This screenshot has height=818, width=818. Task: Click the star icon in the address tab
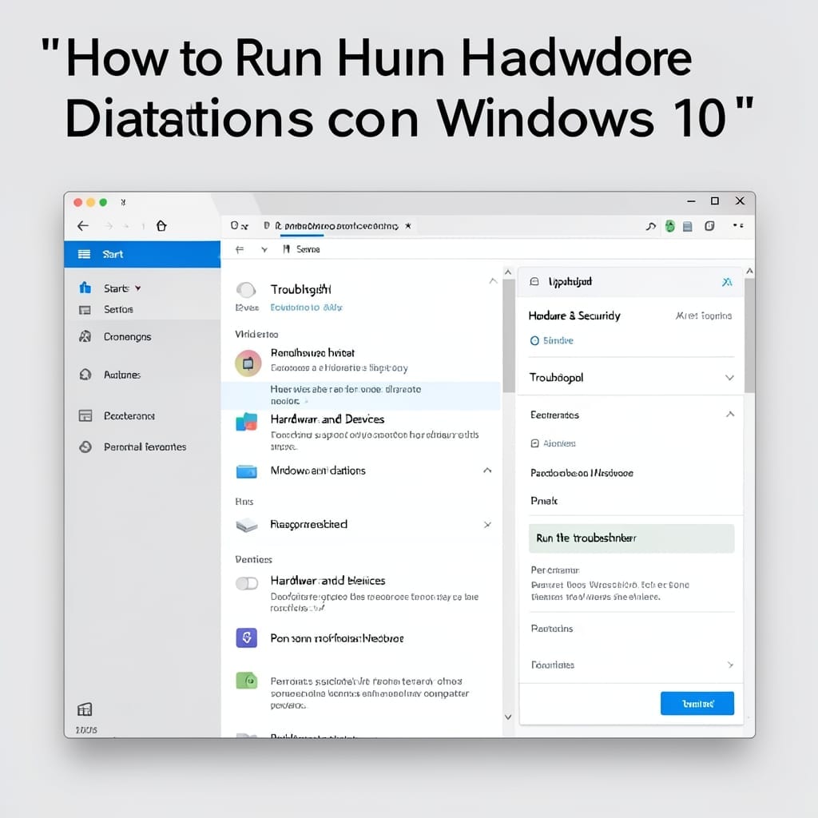[x=408, y=226]
